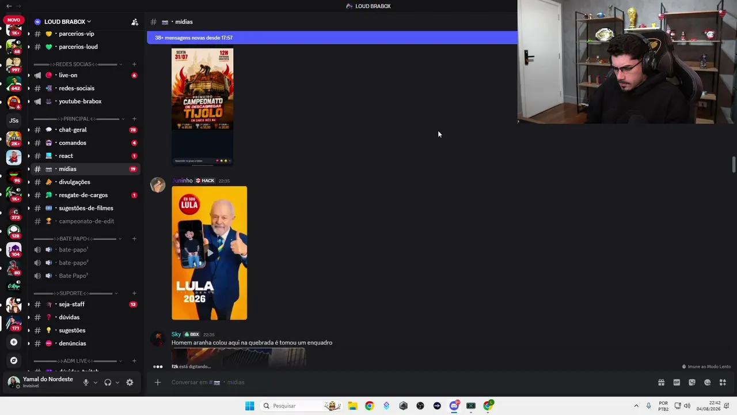Open the comandos channel

pos(86,143)
